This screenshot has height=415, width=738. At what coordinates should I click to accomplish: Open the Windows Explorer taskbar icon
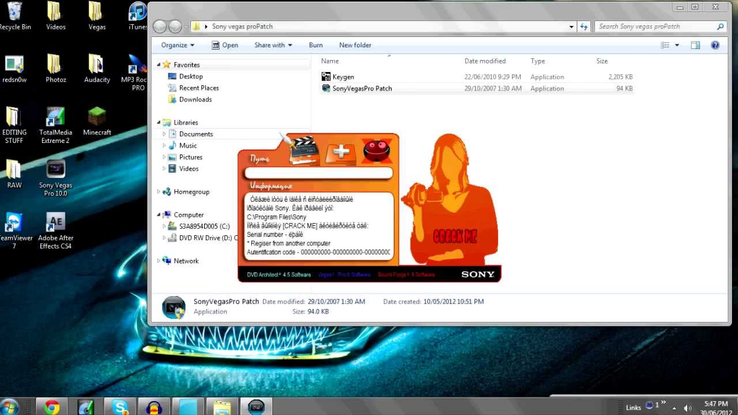[x=222, y=407]
